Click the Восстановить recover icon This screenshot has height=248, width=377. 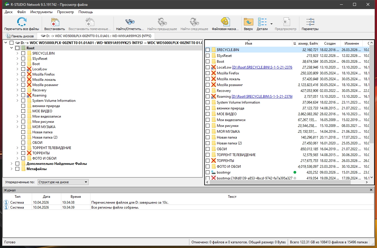click(55, 22)
